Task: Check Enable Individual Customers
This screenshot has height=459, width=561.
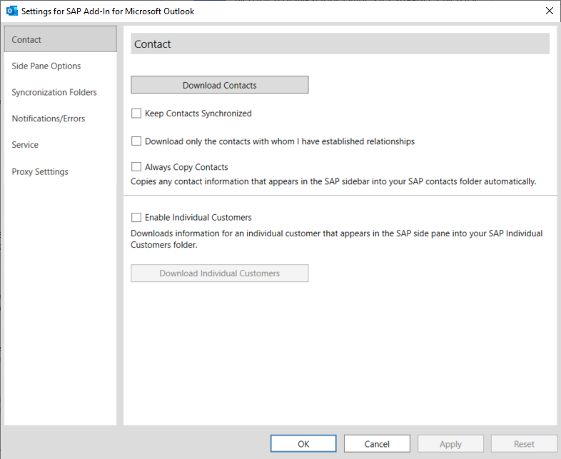Action: 136,217
